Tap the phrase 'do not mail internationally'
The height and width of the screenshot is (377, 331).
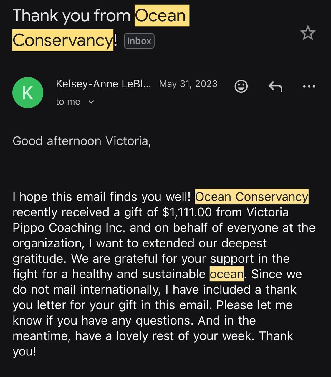coord(86,290)
